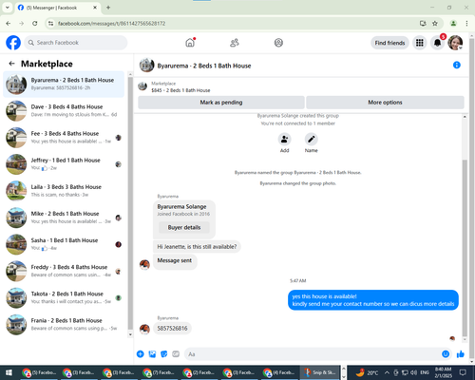Screen dimensions: 475x380
Task: Open Fee - 3 Beds 4 Baths House chat
Action: point(64,138)
